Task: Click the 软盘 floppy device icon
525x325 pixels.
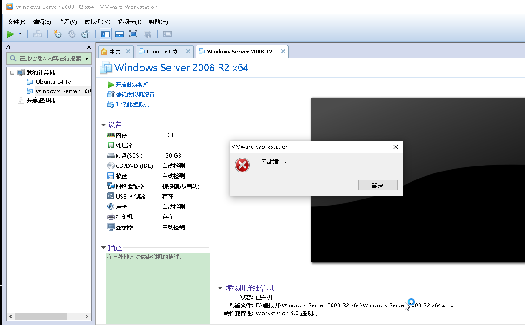Action: pos(111,176)
